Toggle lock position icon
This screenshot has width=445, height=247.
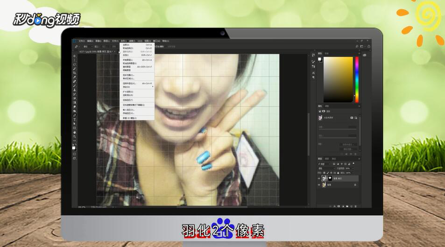click(x=331, y=173)
